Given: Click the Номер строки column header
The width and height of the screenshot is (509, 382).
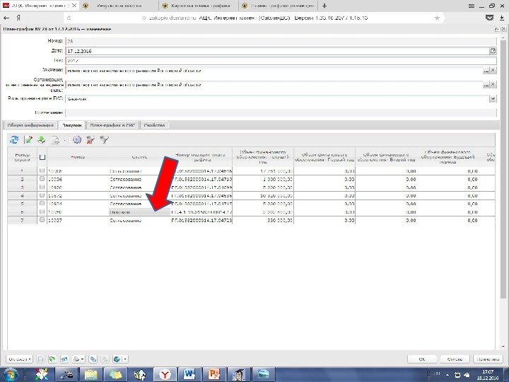Looking at the screenshot, I should tap(23, 157).
